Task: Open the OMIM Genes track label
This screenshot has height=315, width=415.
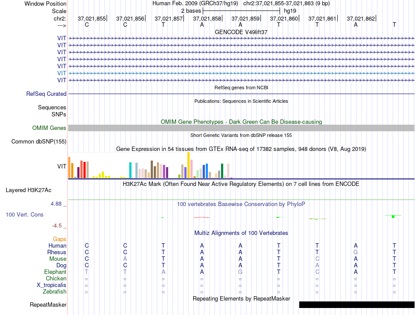Action: [49, 128]
